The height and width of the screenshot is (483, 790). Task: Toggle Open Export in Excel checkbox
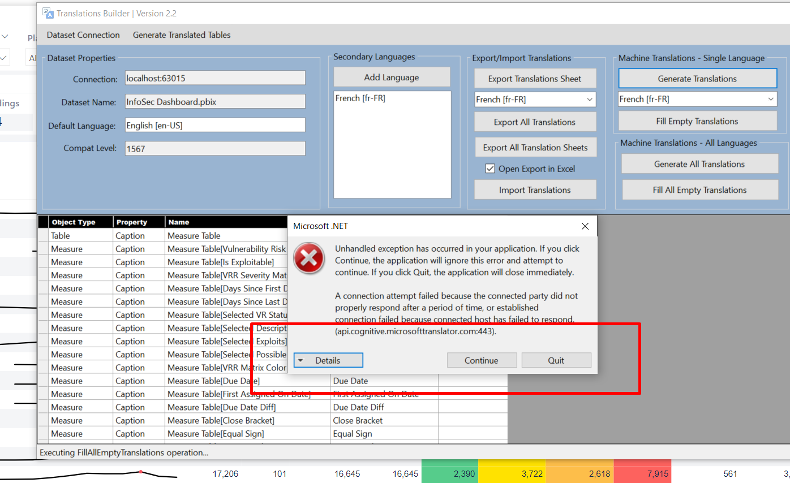point(490,169)
